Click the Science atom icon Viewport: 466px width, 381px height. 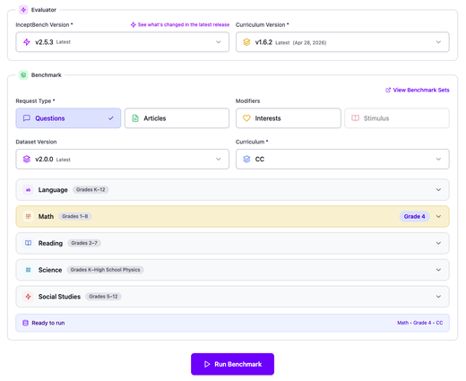(x=29, y=270)
